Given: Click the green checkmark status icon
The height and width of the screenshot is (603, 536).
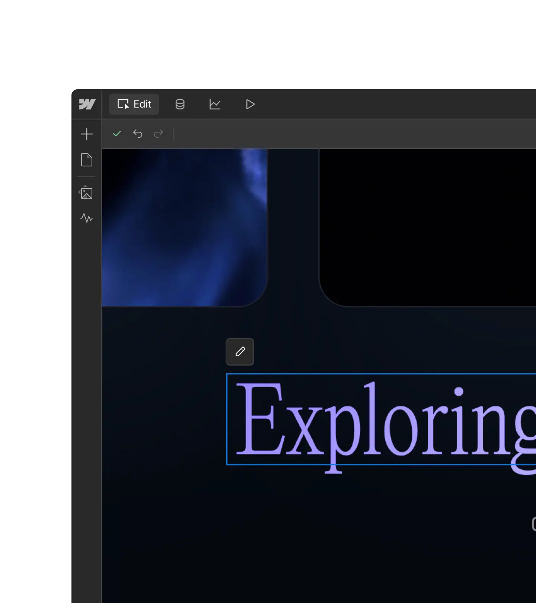Looking at the screenshot, I should pos(117,134).
